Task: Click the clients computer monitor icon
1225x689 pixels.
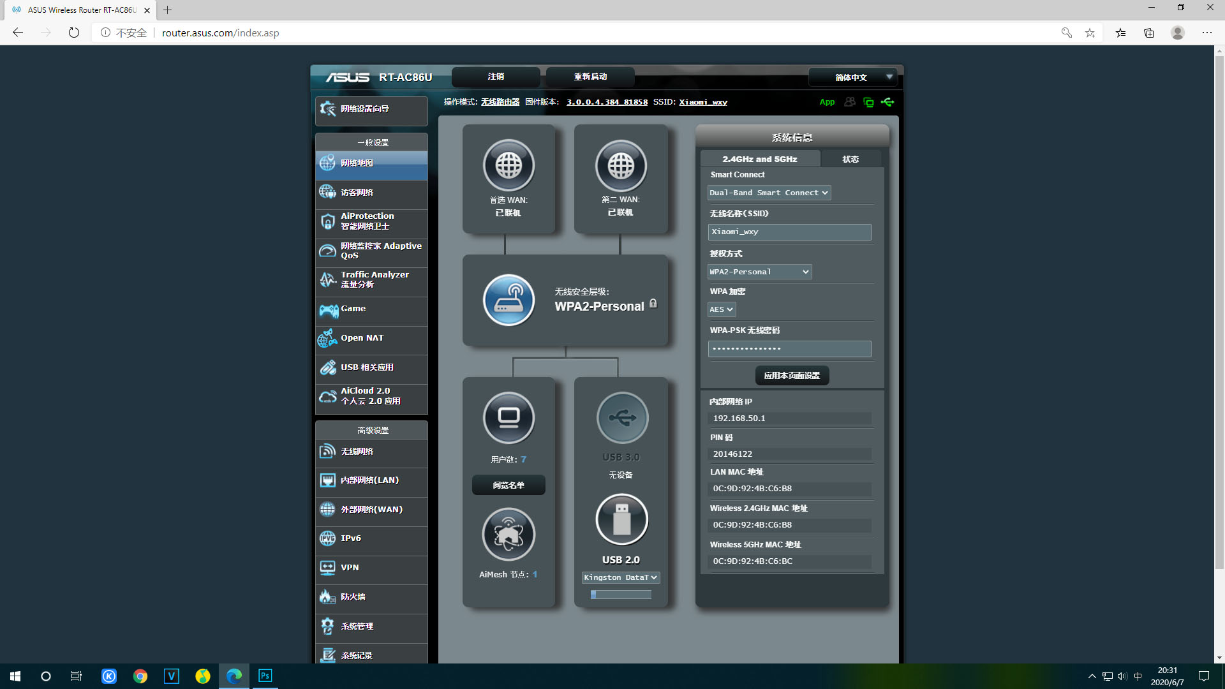Action: (509, 418)
